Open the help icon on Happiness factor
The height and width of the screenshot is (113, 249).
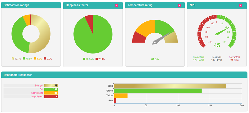(x=117, y=5)
